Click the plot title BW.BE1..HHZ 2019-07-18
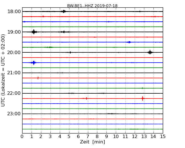Image resolution: width=185 pixels, height=148 pixels. [x=92, y=6]
